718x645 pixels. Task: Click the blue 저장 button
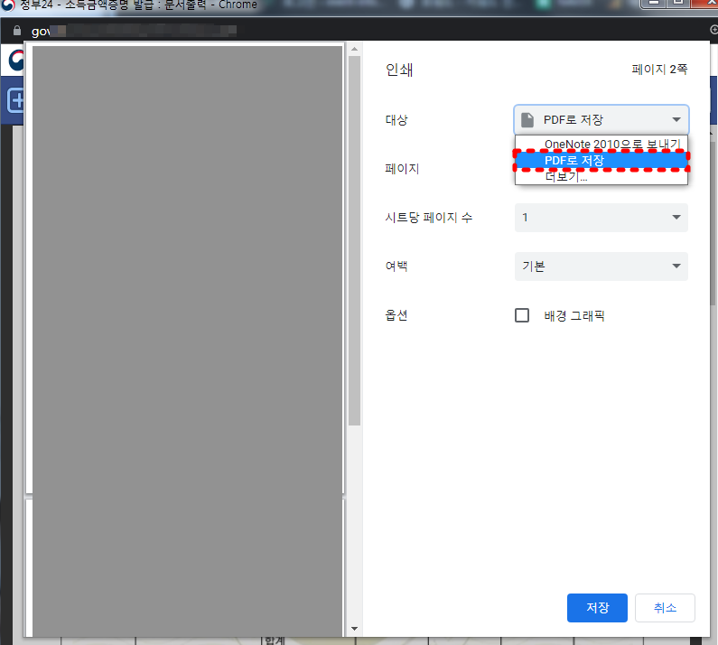point(597,608)
